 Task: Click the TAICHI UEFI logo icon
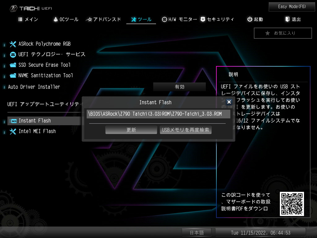point(14,8)
